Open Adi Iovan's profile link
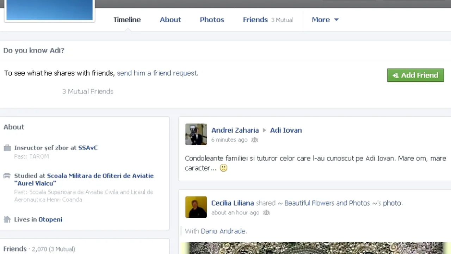This screenshot has height=254, width=451. (286, 130)
